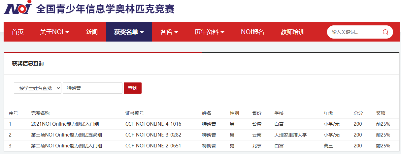Click the 省份 column header
This screenshot has height=154, width=401.
point(257,113)
